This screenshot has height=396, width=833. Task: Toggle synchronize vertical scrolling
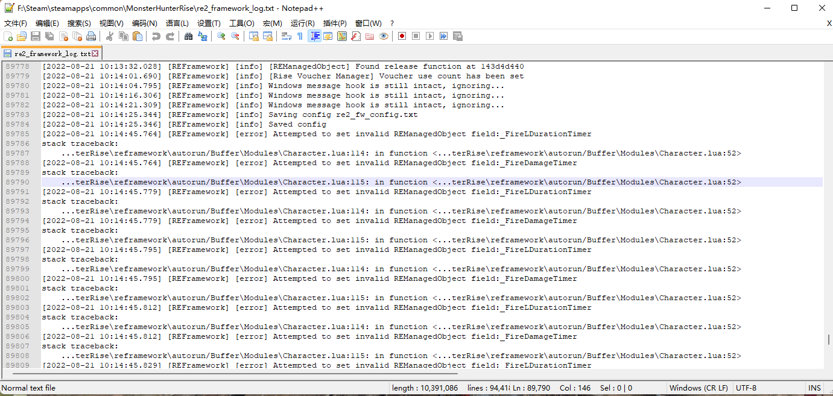pos(253,36)
